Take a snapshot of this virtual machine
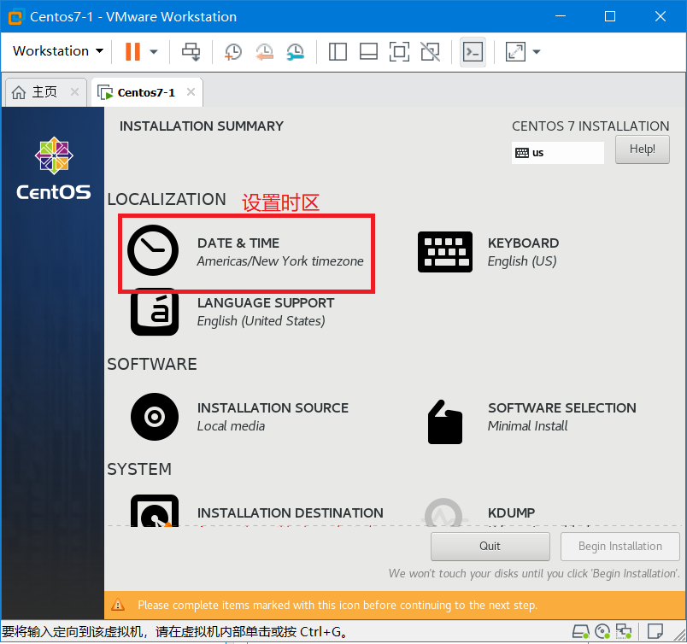 coord(232,51)
